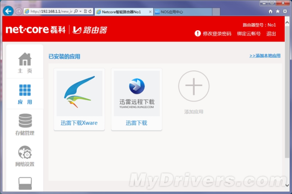Image resolution: width=292 pixels, height=194 pixels.
Task: Click the search magnifier in address bar
Action: 76,11
